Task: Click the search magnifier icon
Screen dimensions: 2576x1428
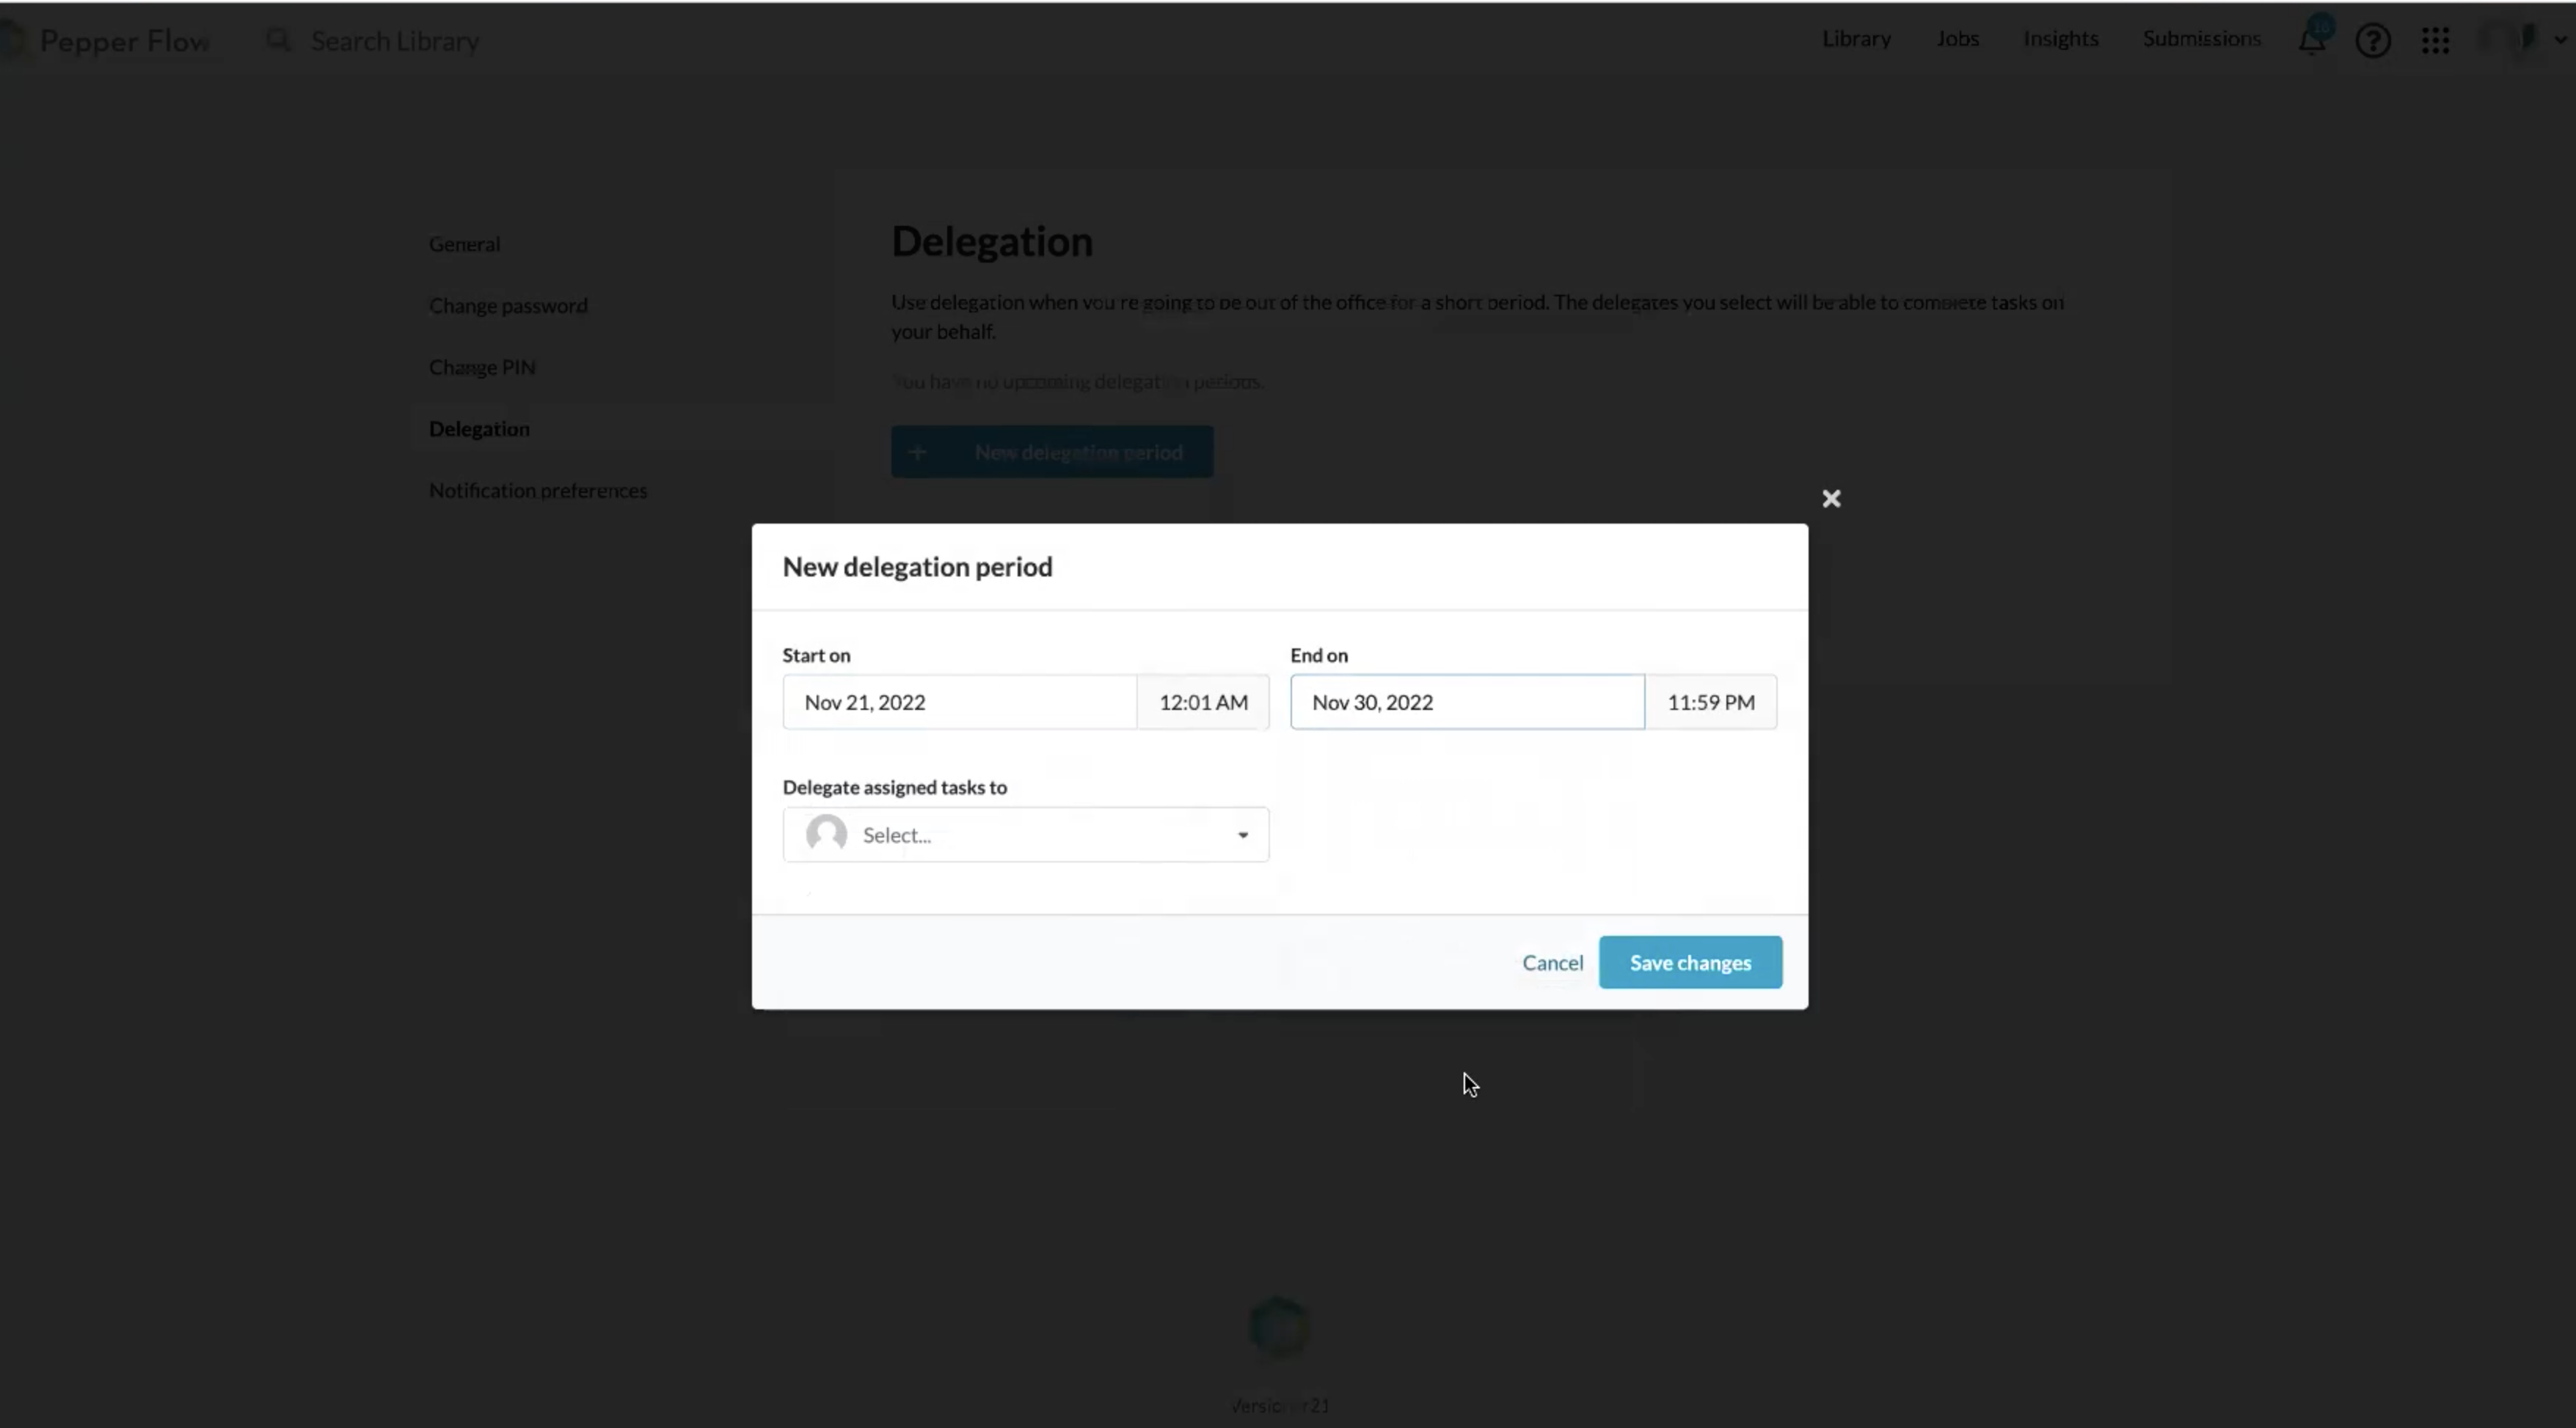Action: tap(278, 41)
